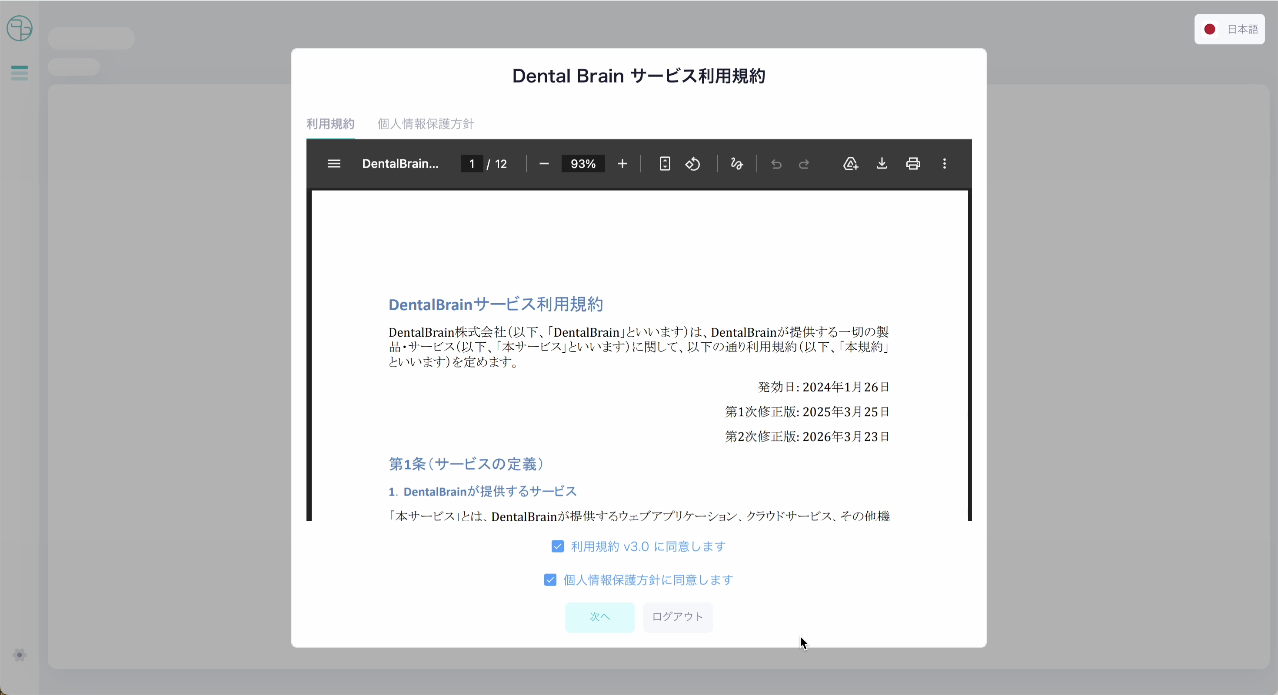The image size is (1278, 695).
Task: Activate the PDF draw annotation tool
Action: pos(737,164)
